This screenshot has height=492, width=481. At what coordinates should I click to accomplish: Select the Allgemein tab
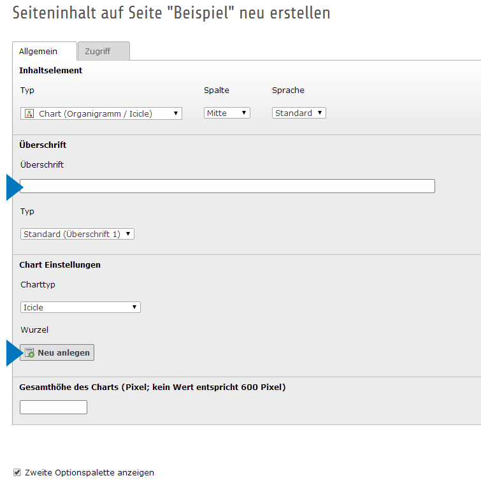click(44, 51)
